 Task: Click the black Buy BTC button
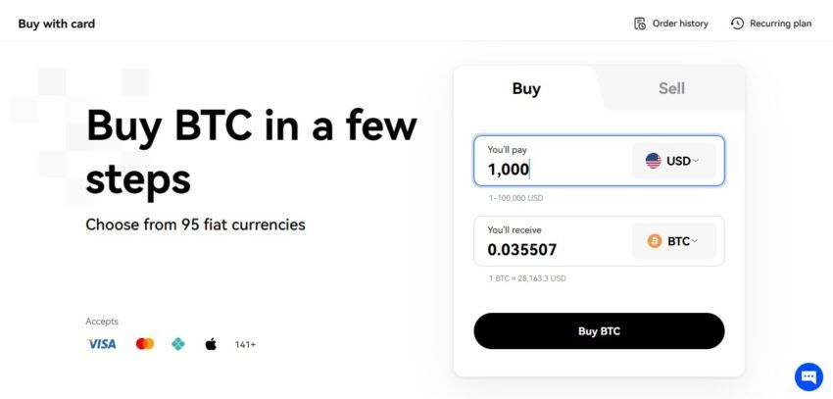(599, 331)
